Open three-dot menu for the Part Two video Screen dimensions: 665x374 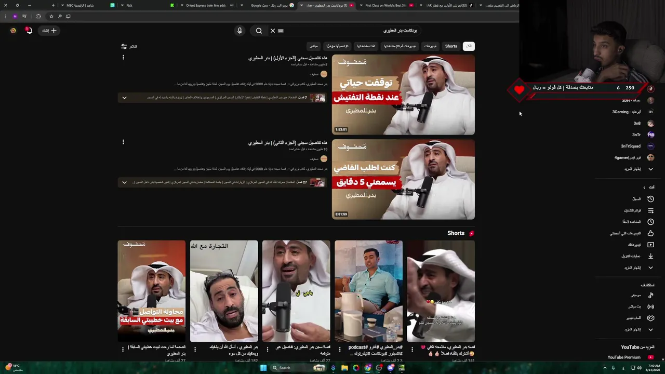tap(123, 142)
